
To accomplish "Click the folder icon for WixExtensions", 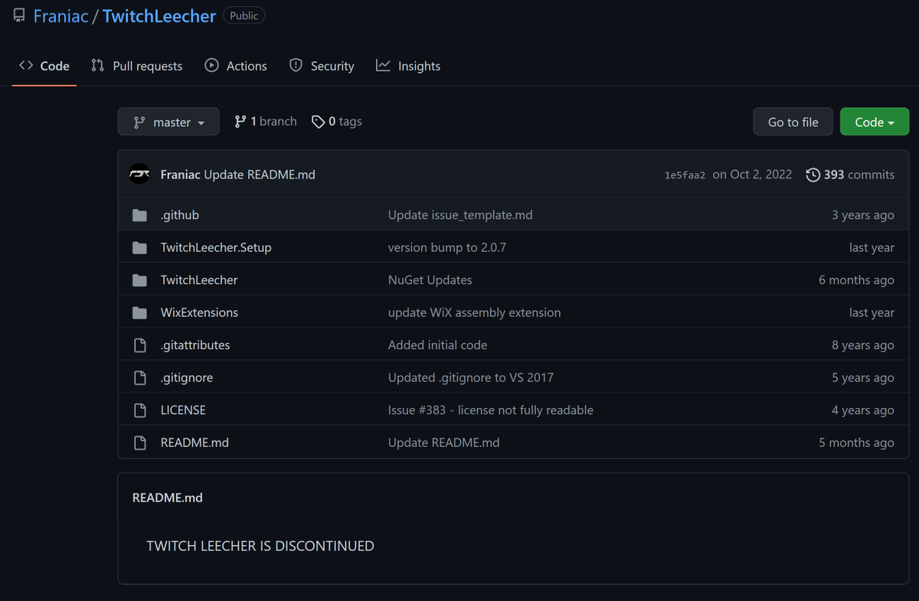I will click(x=139, y=312).
